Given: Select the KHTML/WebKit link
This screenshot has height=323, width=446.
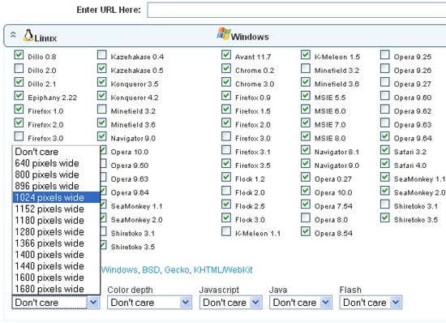Looking at the screenshot, I should (223, 269).
